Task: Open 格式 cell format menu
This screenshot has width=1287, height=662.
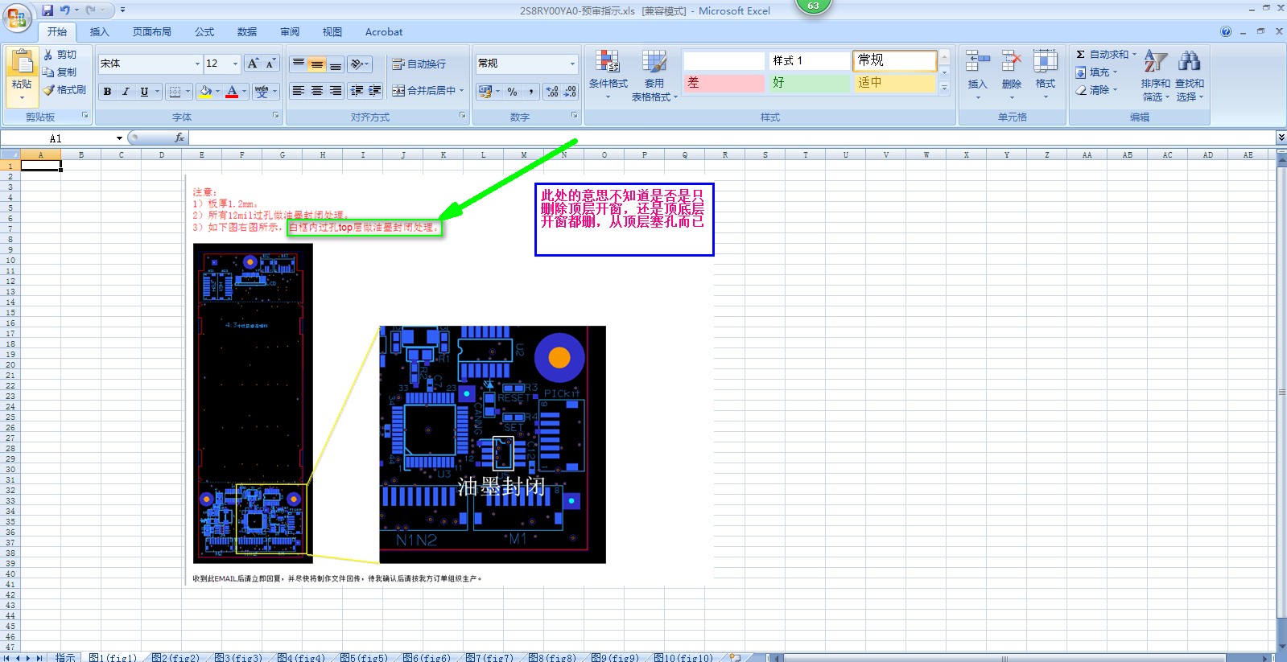Action: click(1046, 76)
